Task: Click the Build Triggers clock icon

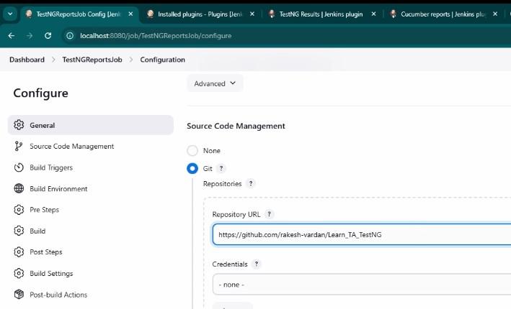Action: coord(19,167)
